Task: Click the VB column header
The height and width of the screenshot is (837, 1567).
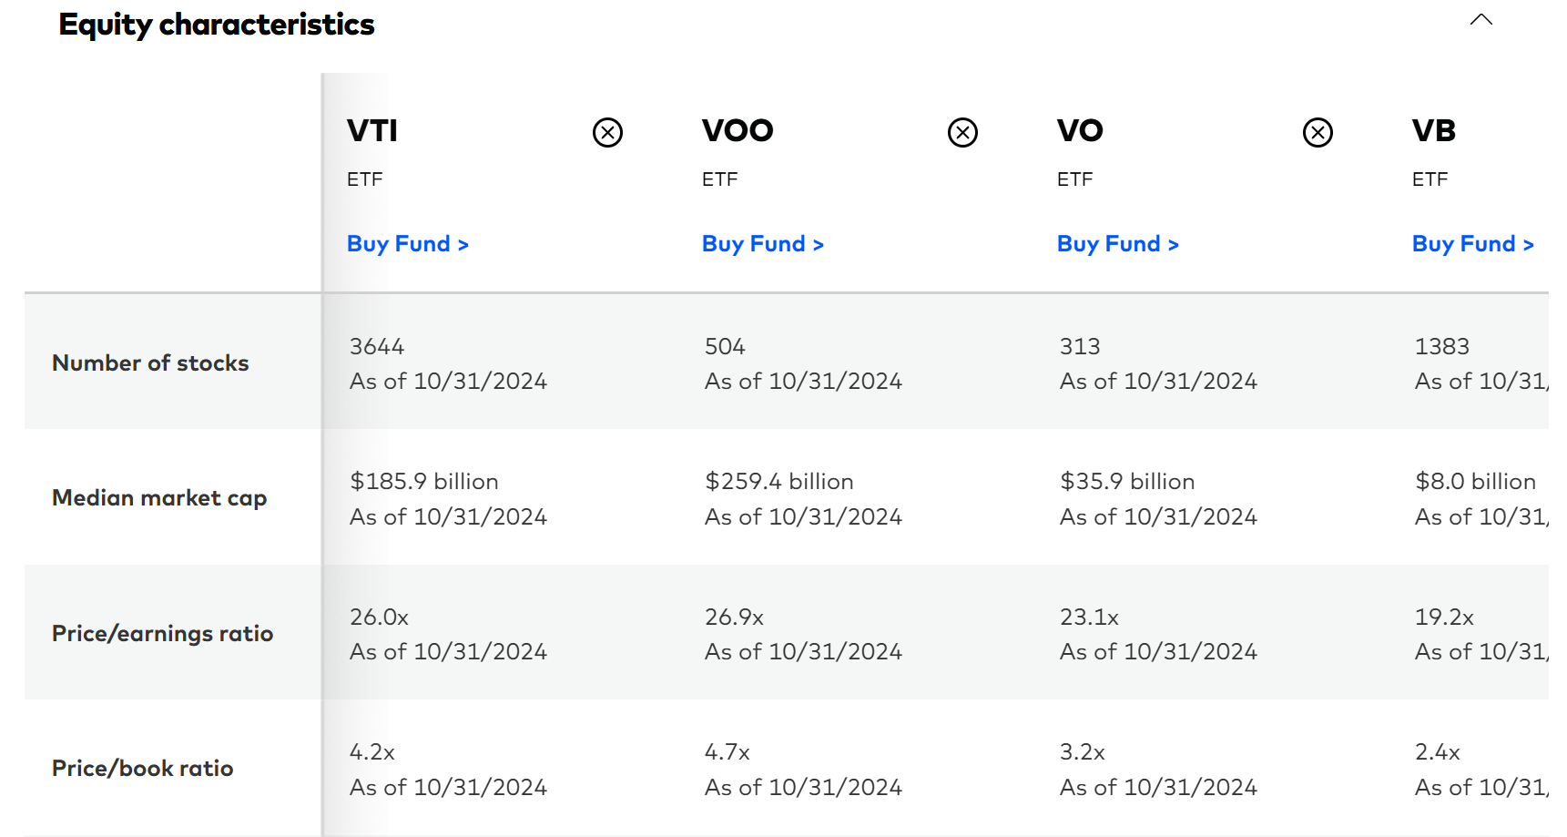Action: pos(1432,130)
